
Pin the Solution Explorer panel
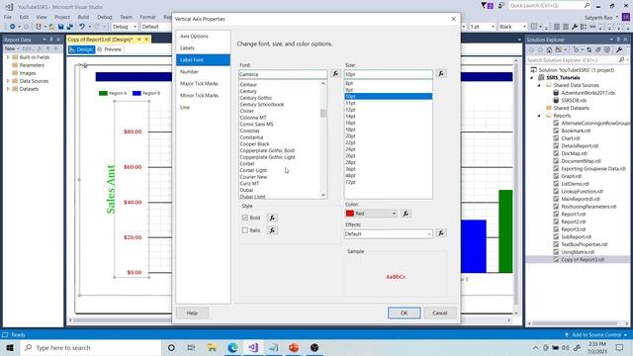pyautogui.click(x=618, y=40)
